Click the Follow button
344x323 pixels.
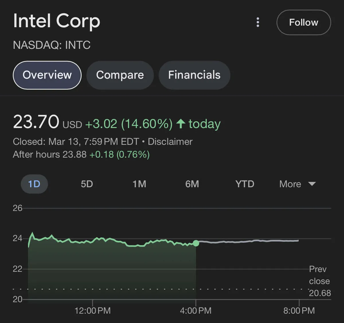[x=304, y=22]
